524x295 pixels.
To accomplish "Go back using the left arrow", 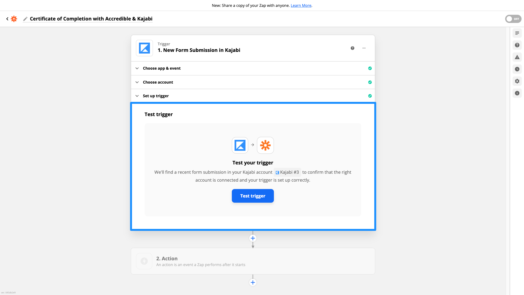I will [7, 19].
